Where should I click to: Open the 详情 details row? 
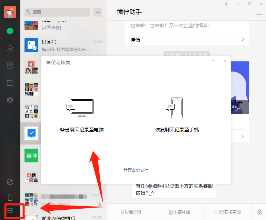187,40
